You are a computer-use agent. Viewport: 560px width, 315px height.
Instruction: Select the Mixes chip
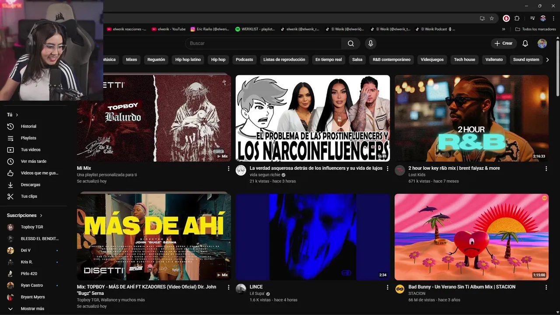coord(131,59)
